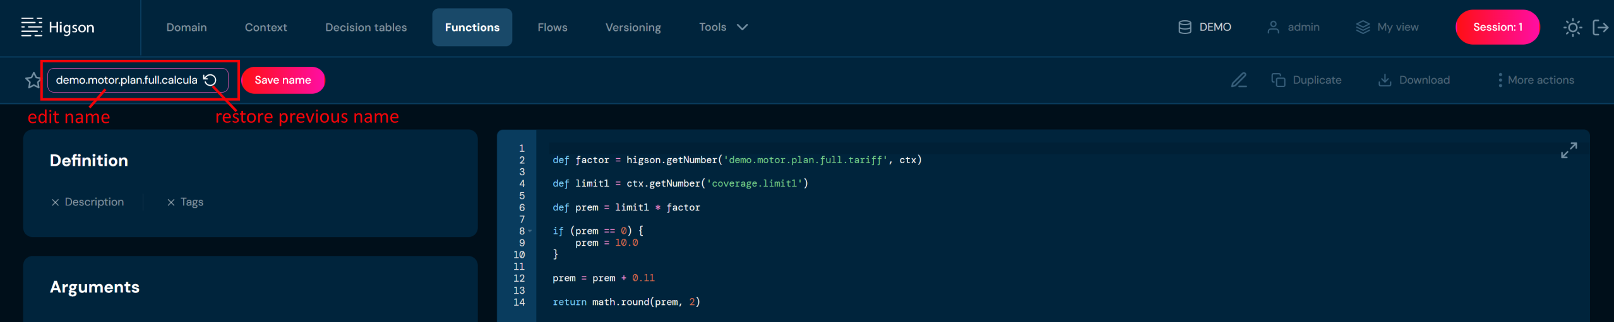The image size is (1614, 322).
Task: Toggle light/dark theme sun icon
Action: coord(1572,27)
